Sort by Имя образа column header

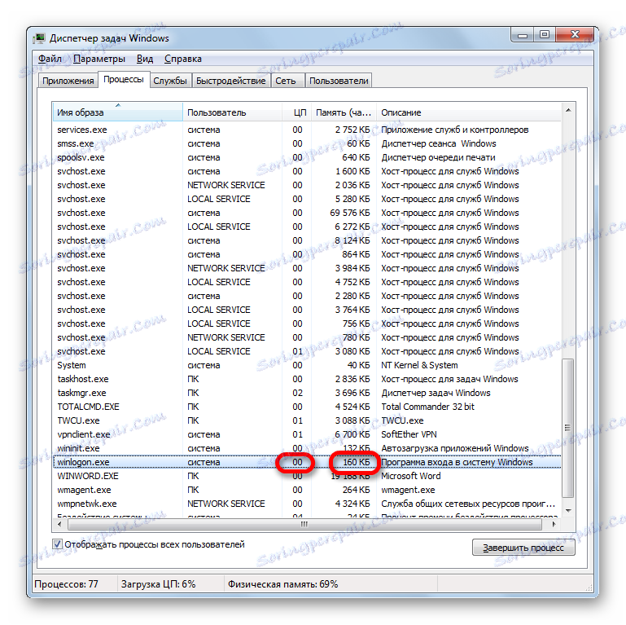[x=117, y=112]
